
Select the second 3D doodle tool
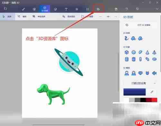(x=133, y=38)
